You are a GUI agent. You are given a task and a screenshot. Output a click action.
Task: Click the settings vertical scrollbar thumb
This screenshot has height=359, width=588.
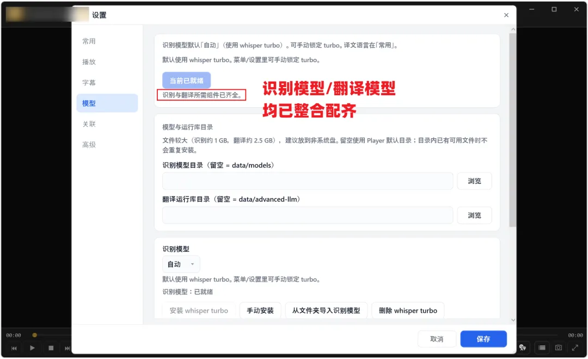click(513, 129)
